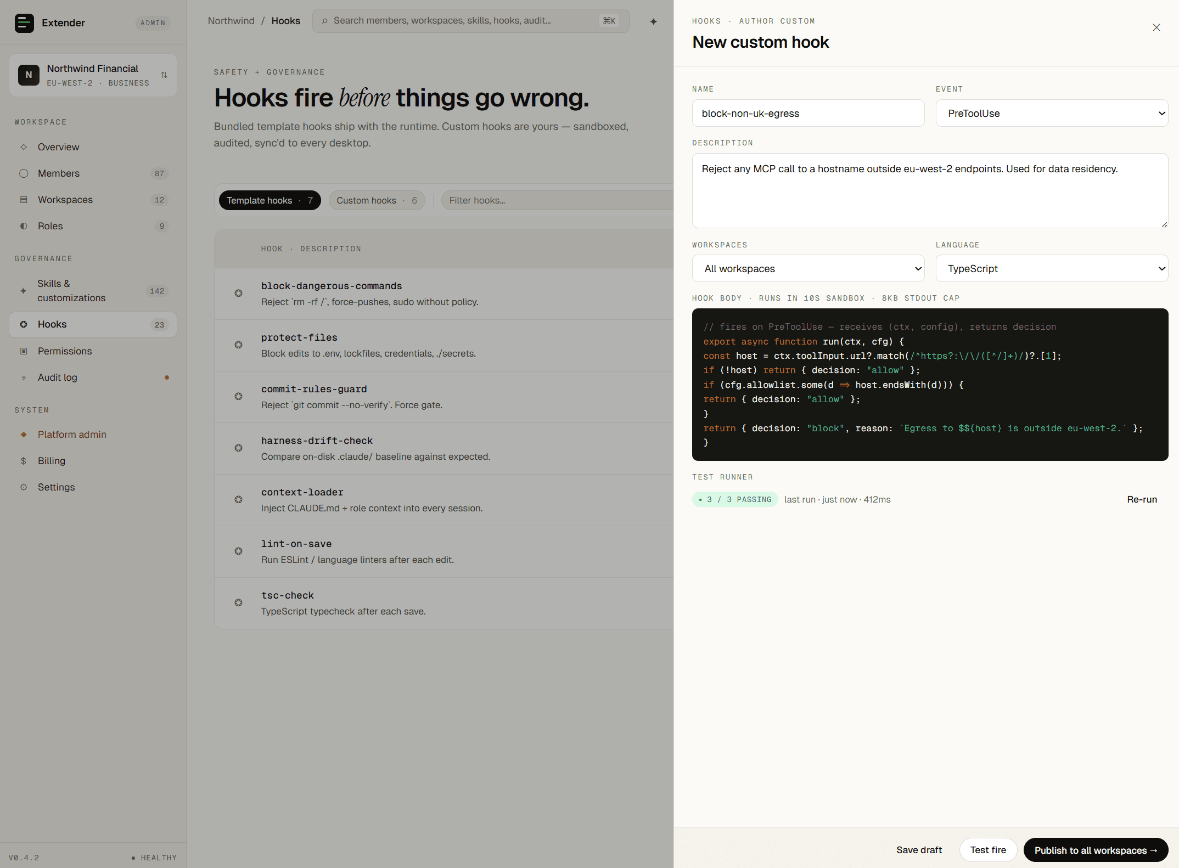Click the N organization avatar
Viewport: 1179px width, 868px height.
29,75
